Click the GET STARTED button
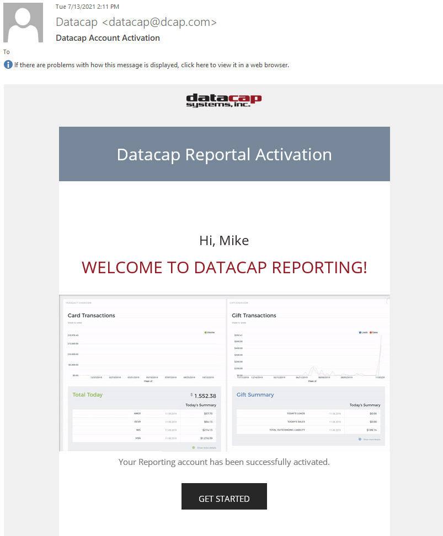This screenshot has height=536, width=443. [x=224, y=496]
